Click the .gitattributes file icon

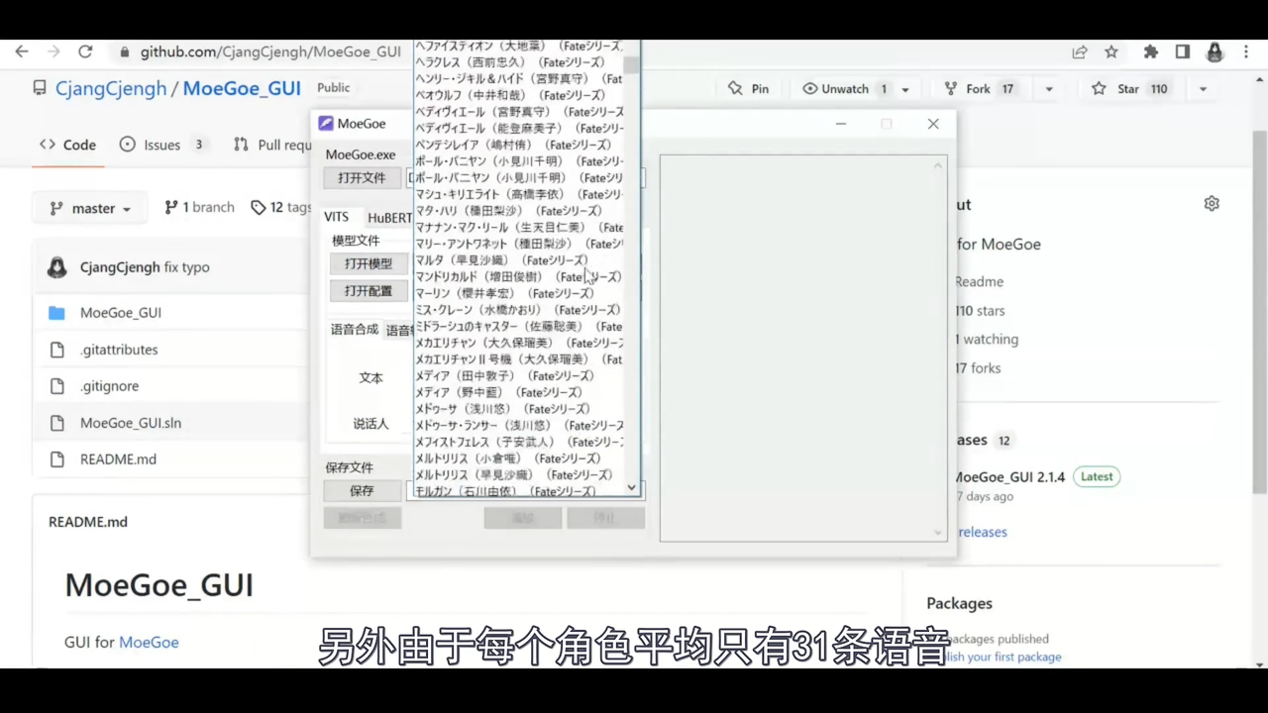click(x=56, y=350)
